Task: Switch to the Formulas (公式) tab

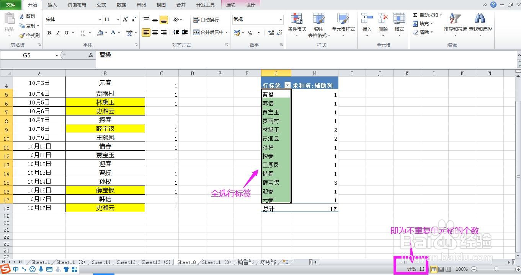Action: [101, 5]
